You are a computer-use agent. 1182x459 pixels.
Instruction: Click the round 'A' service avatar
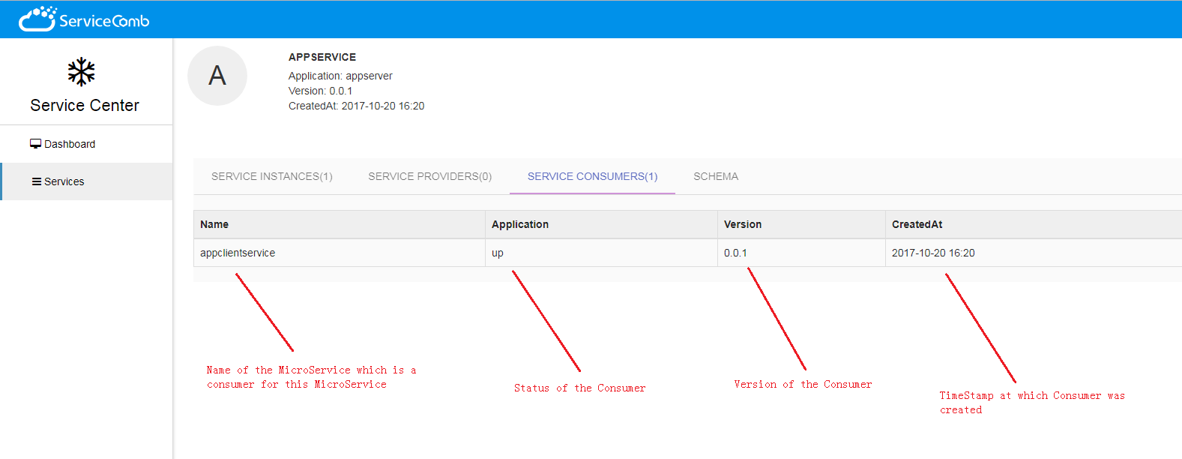pyautogui.click(x=217, y=76)
